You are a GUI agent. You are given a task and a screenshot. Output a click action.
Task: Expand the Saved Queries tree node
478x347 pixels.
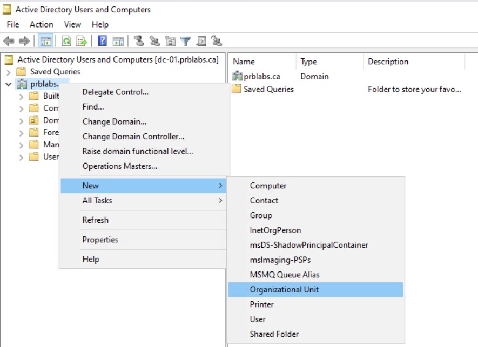(x=8, y=72)
